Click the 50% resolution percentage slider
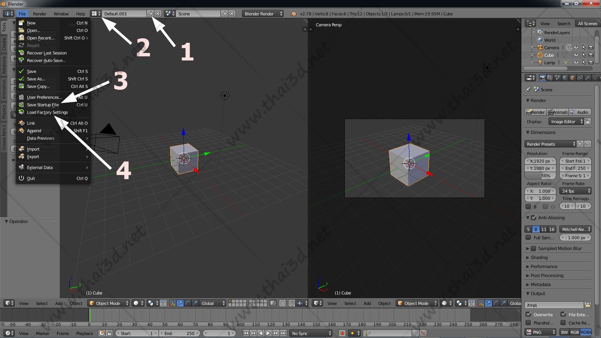 click(x=540, y=176)
